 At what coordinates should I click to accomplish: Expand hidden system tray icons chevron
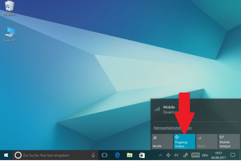(x=160, y=155)
